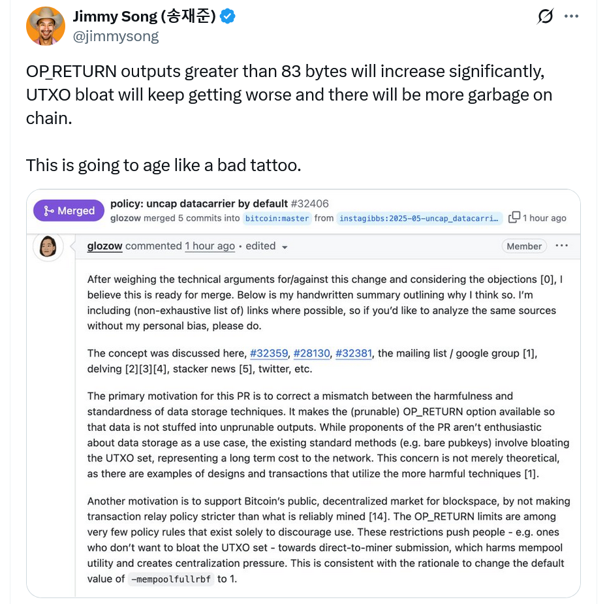Open the bitcoin:master branch label

(277, 218)
